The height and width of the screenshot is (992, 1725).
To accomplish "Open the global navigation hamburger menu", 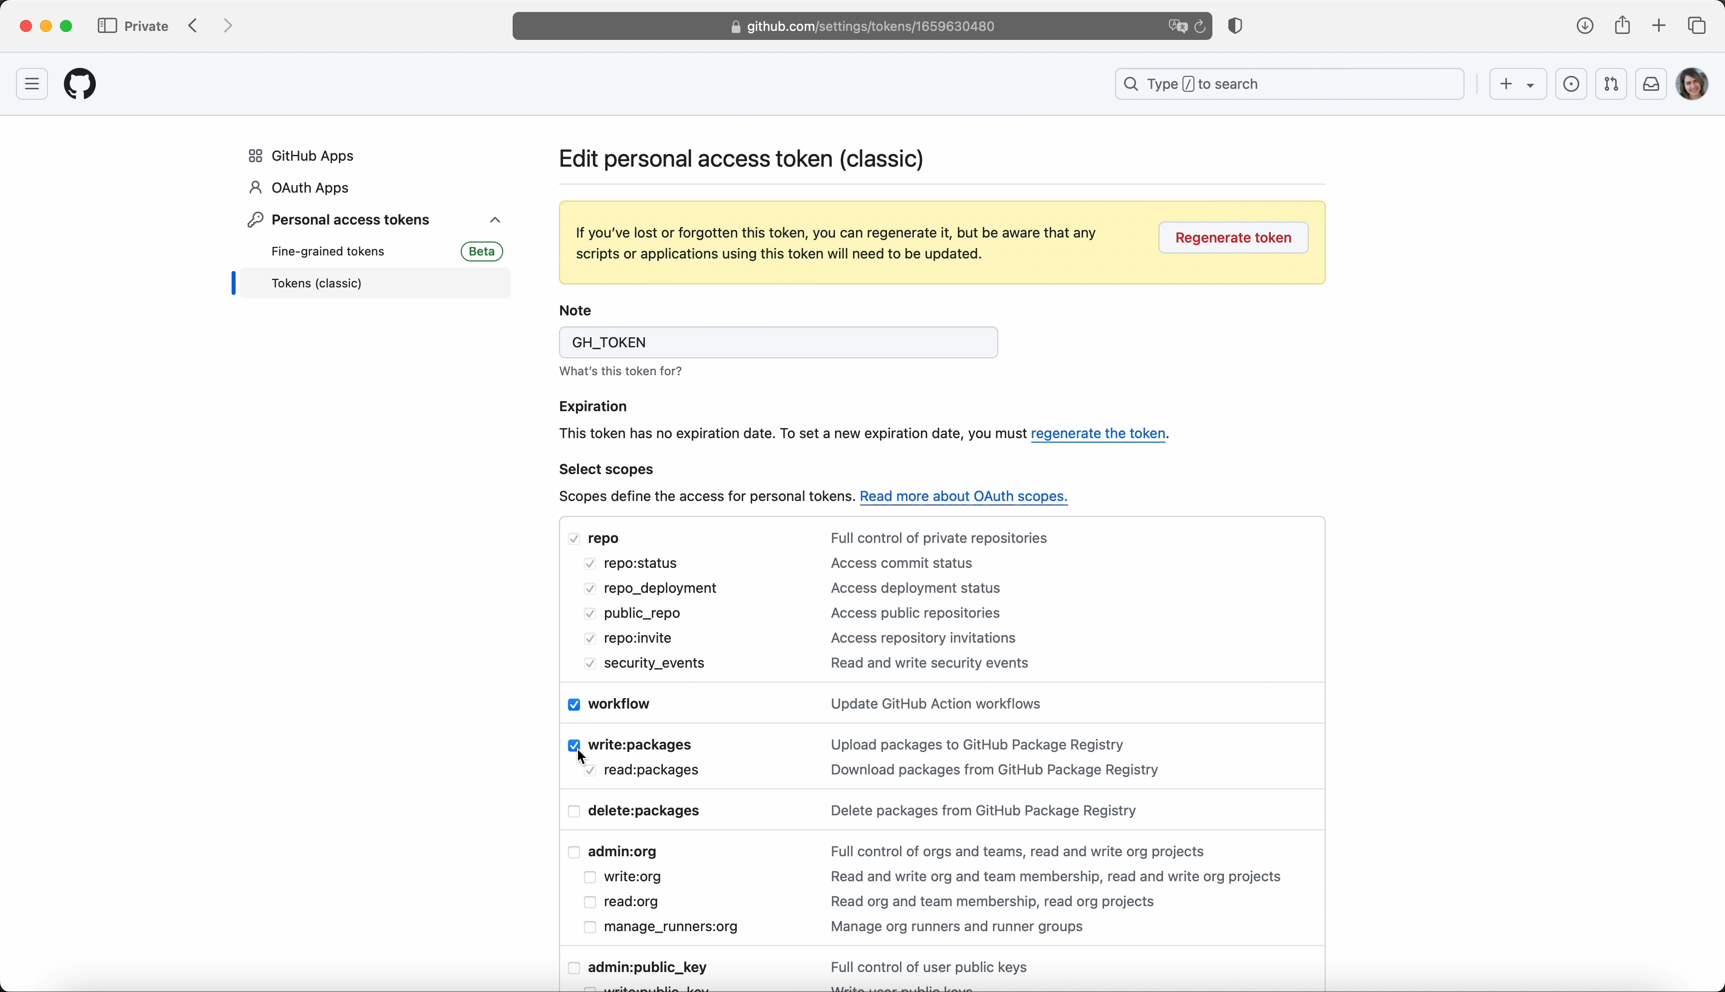I will [32, 84].
